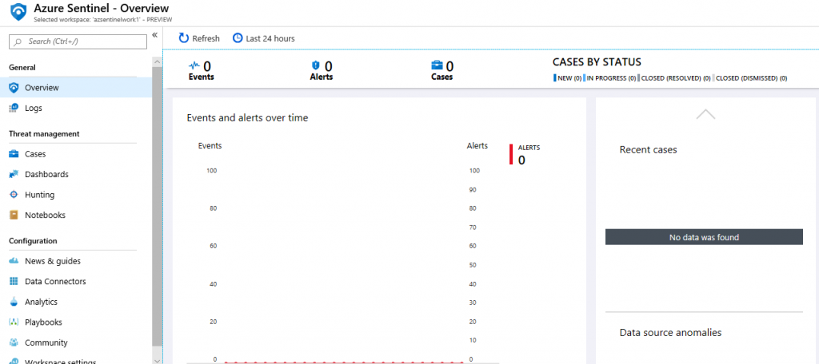The image size is (819, 364).
Task: Click the Overview shield icon in sidebar
Action: [x=14, y=88]
